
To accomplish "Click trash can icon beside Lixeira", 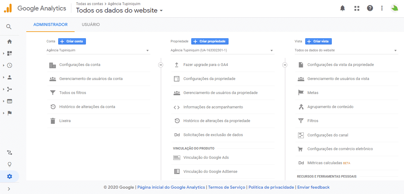I will pyautogui.click(x=53, y=121).
